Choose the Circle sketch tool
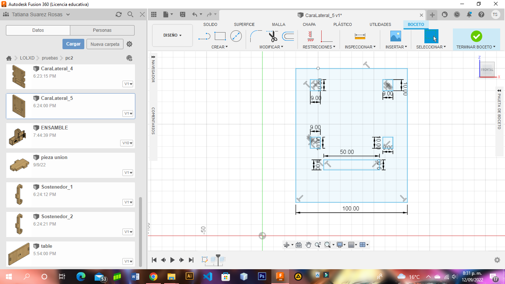The image size is (505, 284). point(236,36)
